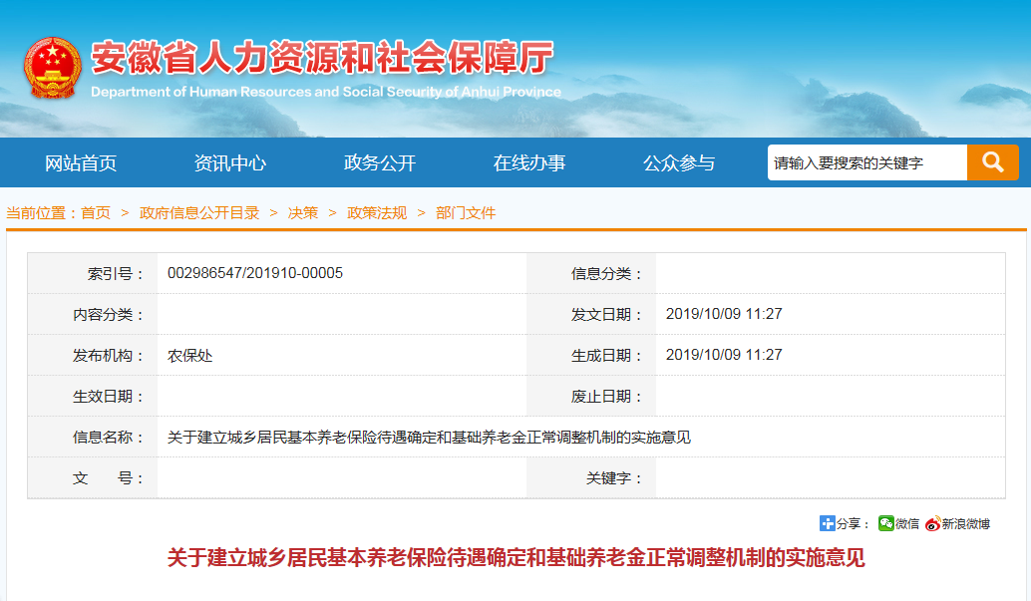Open the 公众参与 navigation item
The image size is (1031, 601).
[679, 163]
